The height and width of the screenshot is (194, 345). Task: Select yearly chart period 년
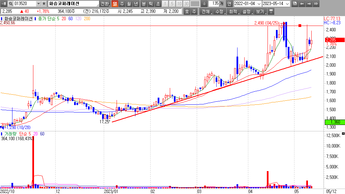(136, 4)
